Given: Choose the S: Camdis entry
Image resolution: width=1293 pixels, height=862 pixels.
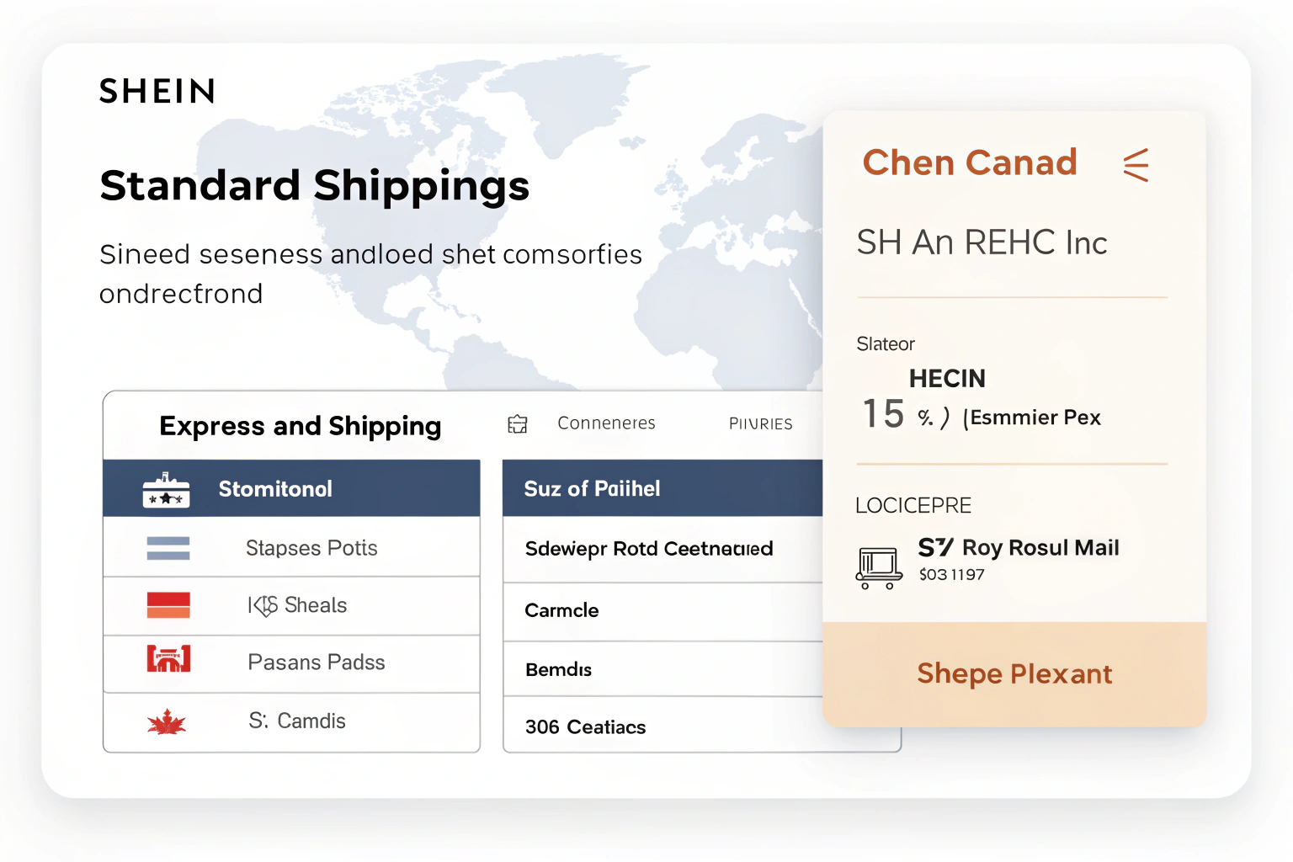Looking at the screenshot, I should tap(297, 721).
